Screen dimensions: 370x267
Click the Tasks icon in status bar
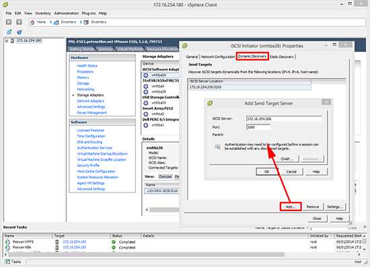coord(8,262)
